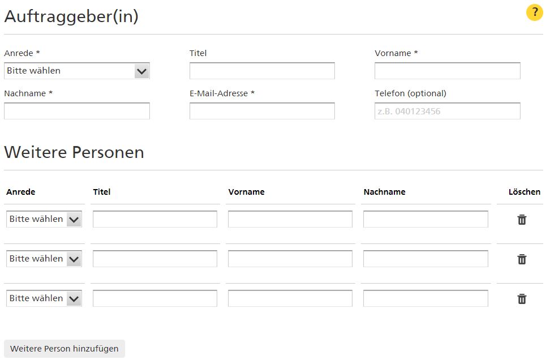Select Vorname field in third person row
The height and width of the screenshot is (364, 550).
click(x=290, y=298)
